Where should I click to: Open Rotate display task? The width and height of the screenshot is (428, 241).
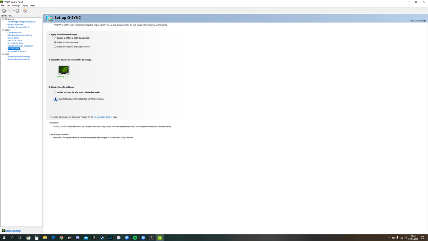pos(13,38)
